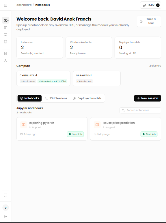
Task: Click the 2 notebooks count text
Action: 24,113
